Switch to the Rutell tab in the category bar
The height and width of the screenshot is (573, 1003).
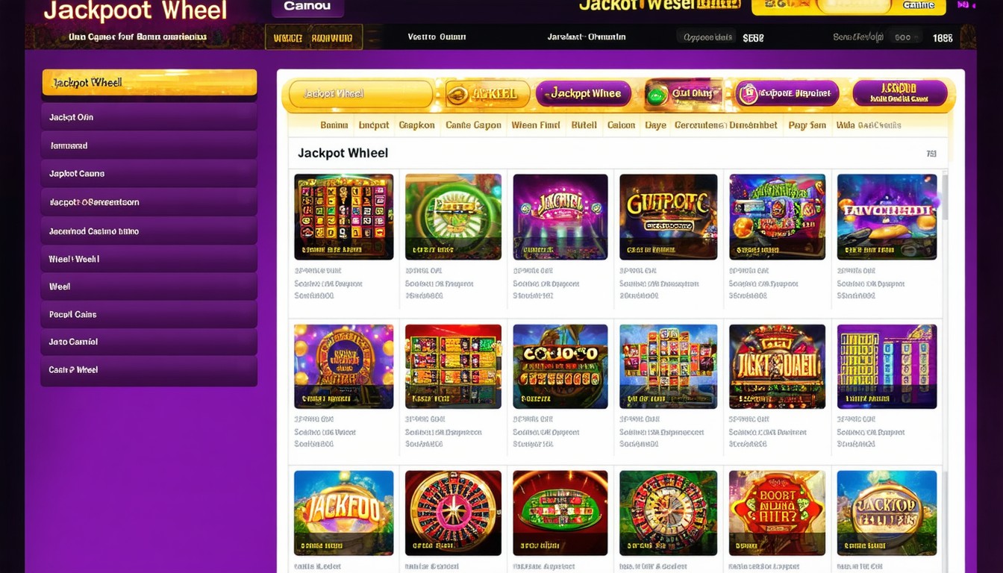coord(584,125)
